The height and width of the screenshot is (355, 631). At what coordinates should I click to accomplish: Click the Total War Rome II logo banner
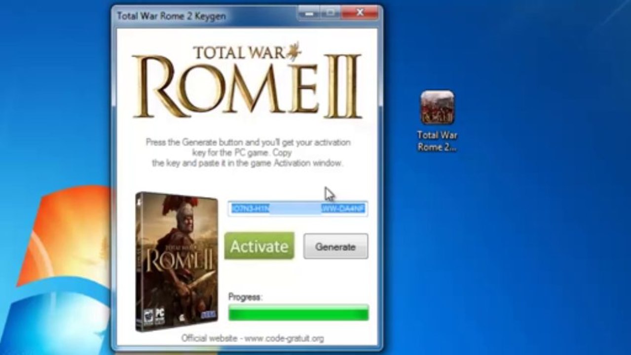click(x=248, y=80)
